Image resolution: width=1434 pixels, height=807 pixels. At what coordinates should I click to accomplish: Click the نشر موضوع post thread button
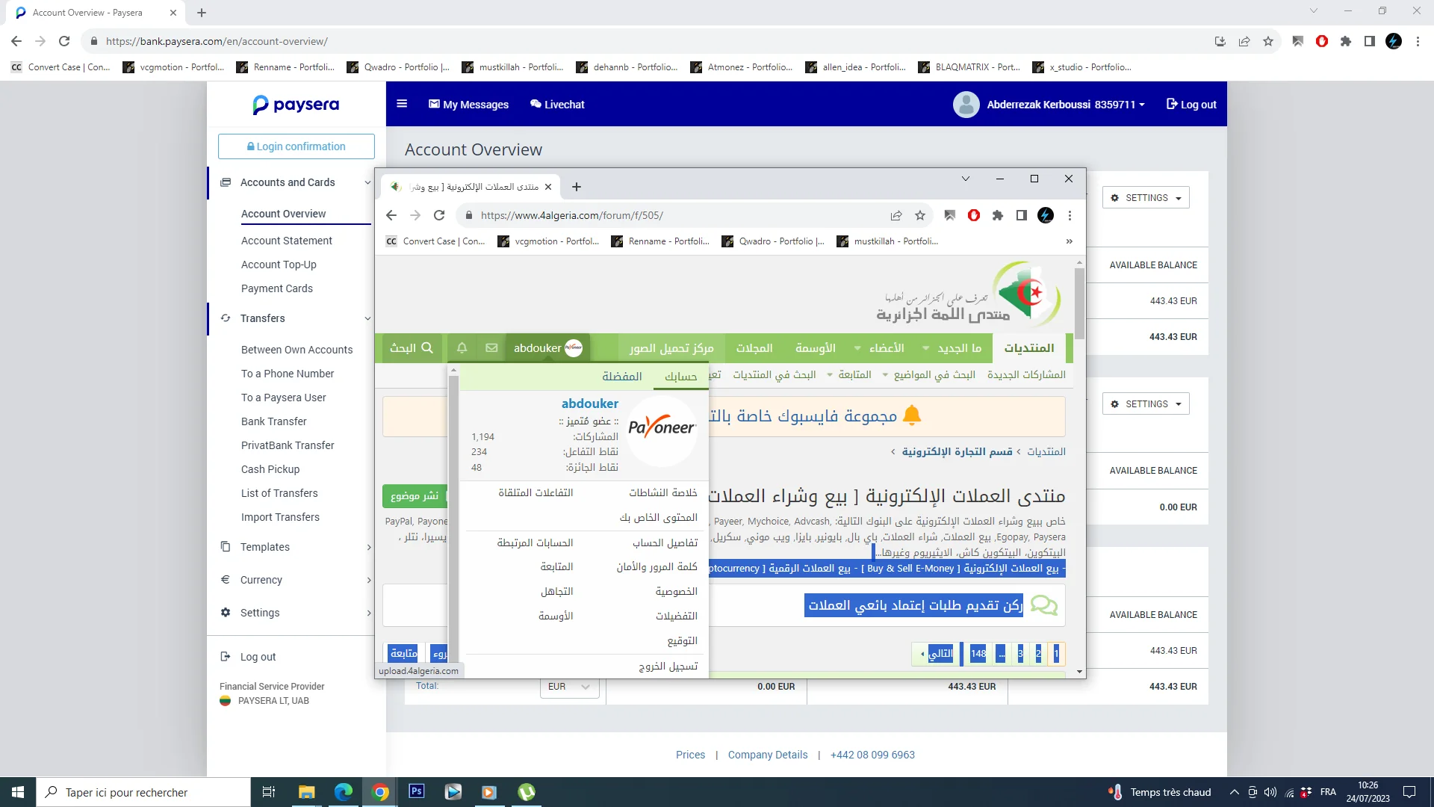[x=415, y=495]
